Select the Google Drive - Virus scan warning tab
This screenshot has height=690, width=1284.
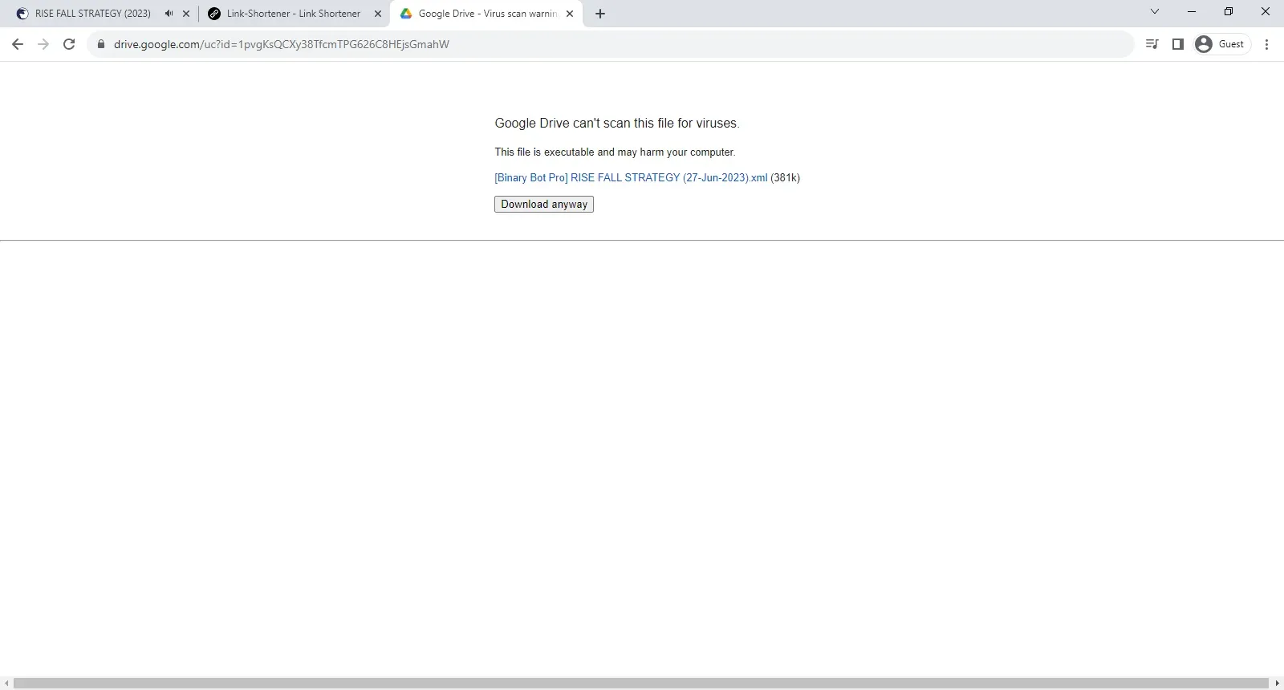click(487, 14)
